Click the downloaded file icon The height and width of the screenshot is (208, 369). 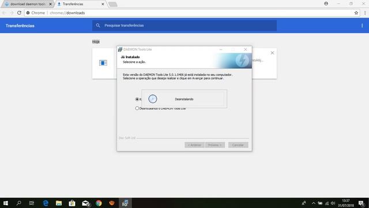point(103,63)
